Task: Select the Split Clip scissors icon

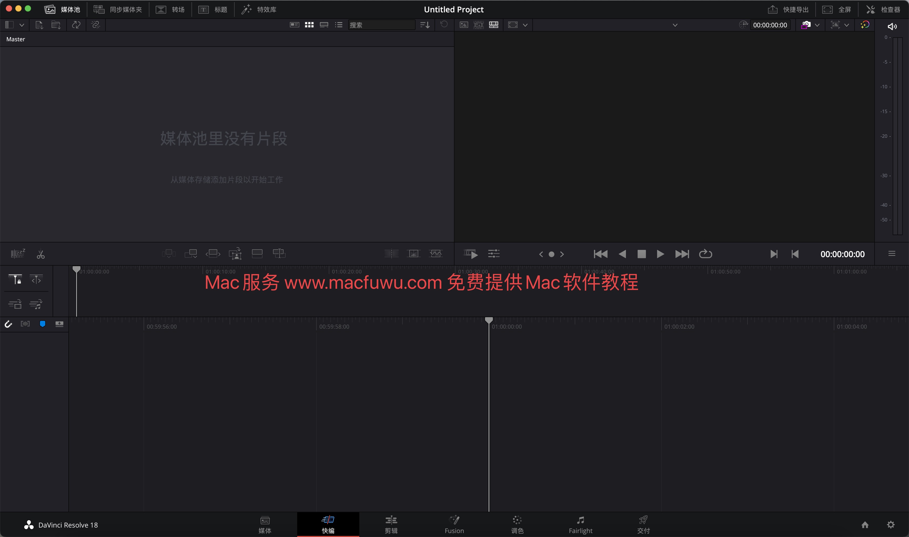Action: pos(41,254)
